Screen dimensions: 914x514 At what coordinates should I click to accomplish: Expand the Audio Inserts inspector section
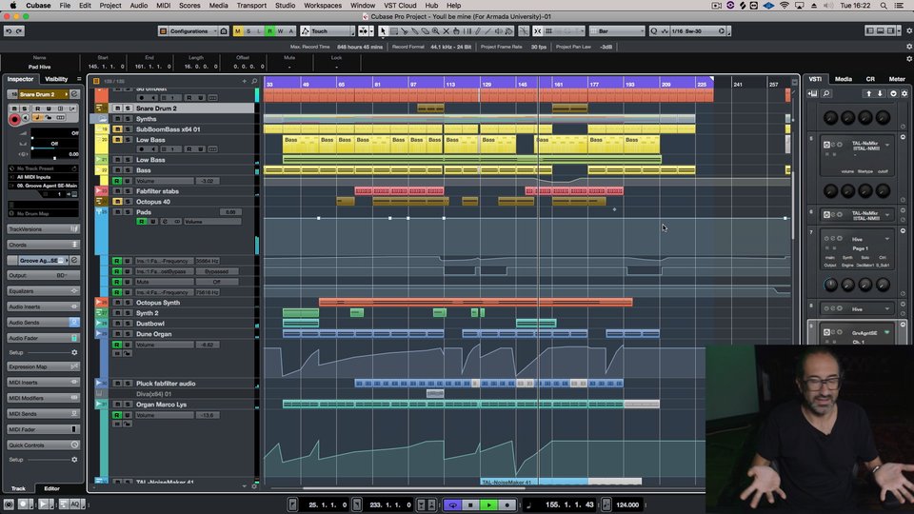tap(43, 306)
